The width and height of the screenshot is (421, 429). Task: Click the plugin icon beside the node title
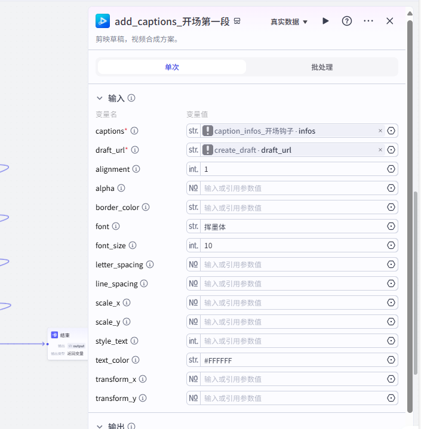coord(103,21)
